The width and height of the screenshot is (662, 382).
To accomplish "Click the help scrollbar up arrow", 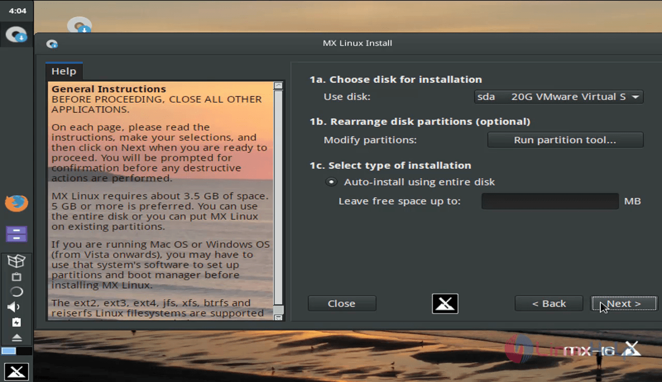I will (x=278, y=85).
